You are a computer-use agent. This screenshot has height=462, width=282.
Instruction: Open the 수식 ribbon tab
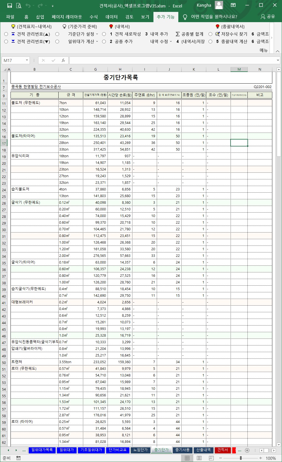(94, 17)
